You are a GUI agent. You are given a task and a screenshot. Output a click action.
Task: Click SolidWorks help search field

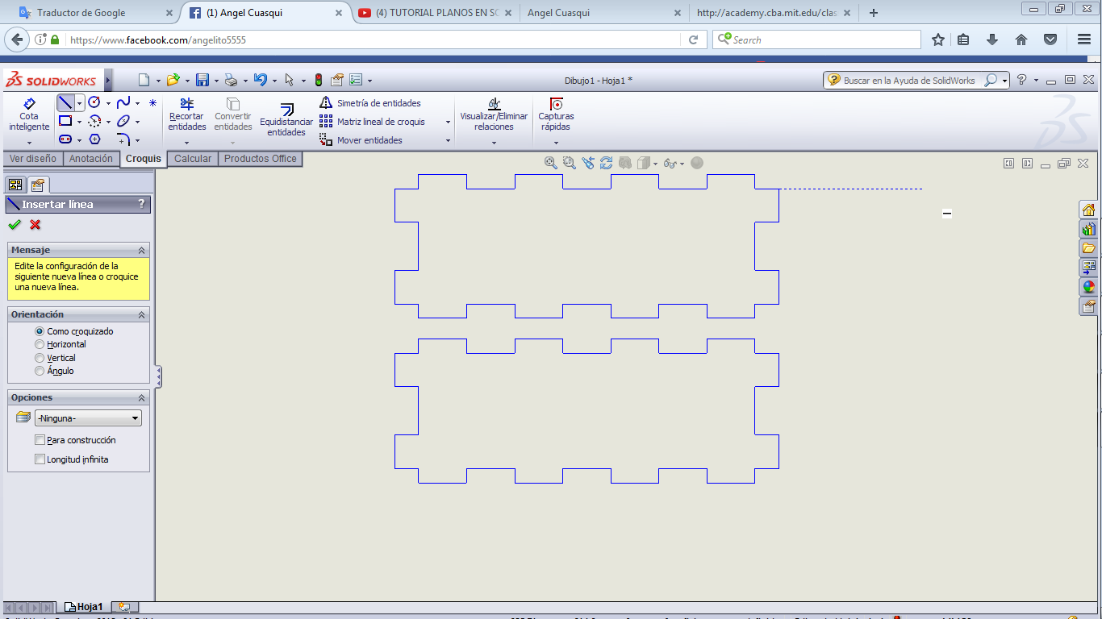point(909,80)
